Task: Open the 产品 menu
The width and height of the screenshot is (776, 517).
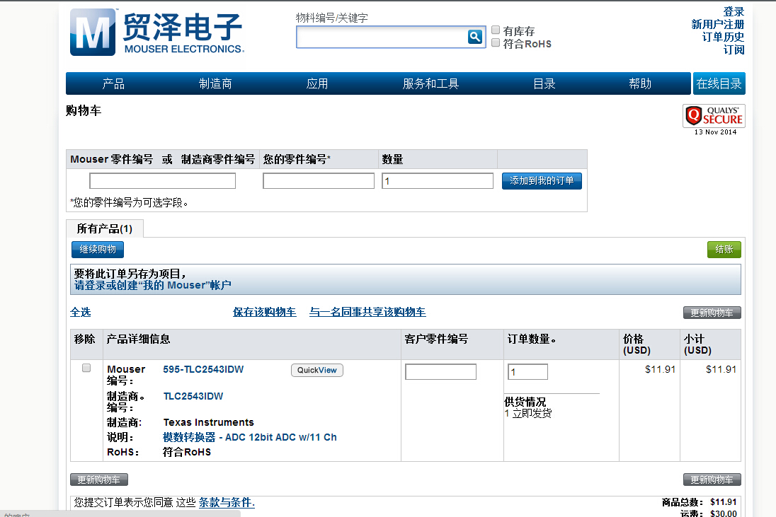Action: 113,83
